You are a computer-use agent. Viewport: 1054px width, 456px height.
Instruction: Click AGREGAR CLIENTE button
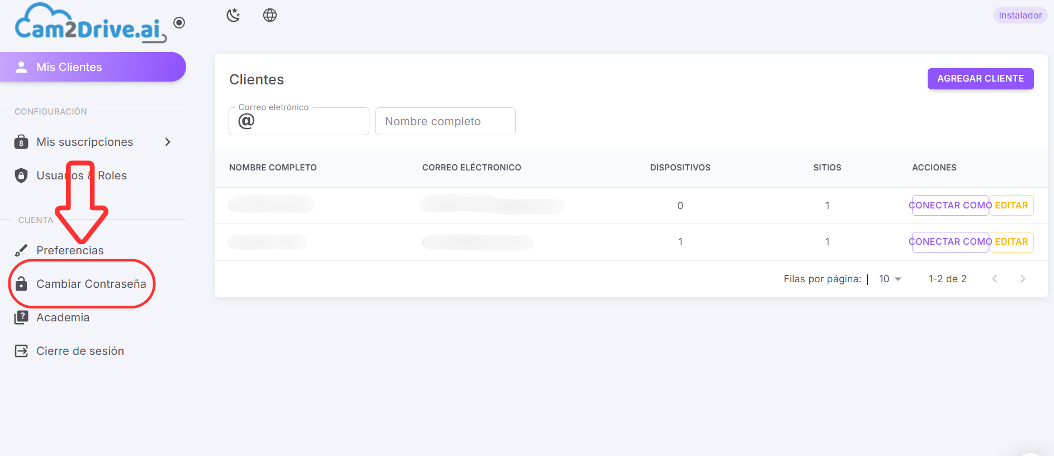(x=981, y=79)
